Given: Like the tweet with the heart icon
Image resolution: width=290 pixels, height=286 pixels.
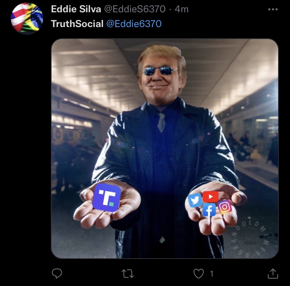Looking at the screenshot, I should (198, 274).
